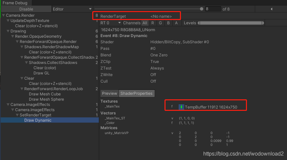Image resolution: width=287 pixels, height=160 pixels.
Task: Switch to the ShaderProperties tab
Action: pos(137,93)
